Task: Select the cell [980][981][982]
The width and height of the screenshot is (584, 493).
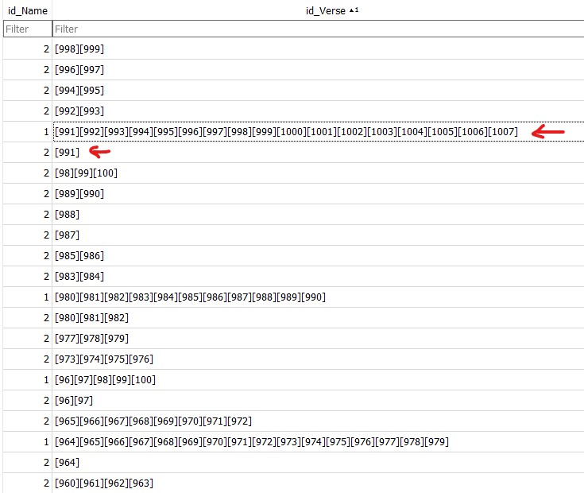Action: (x=319, y=318)
